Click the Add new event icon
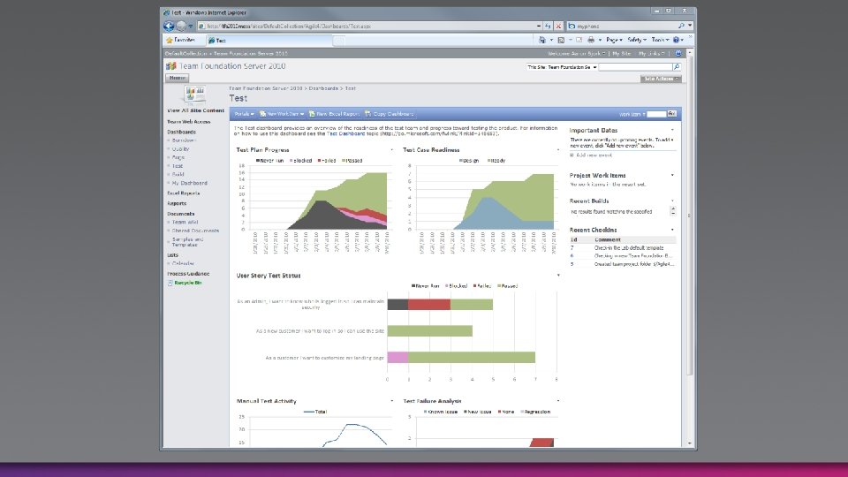This screenshot has height=477, width=848. [572, 155]
